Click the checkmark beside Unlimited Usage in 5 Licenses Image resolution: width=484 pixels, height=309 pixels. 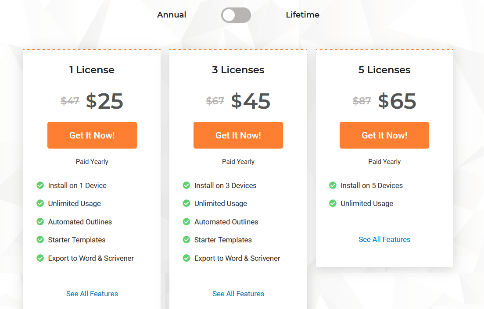coord(333,203)
